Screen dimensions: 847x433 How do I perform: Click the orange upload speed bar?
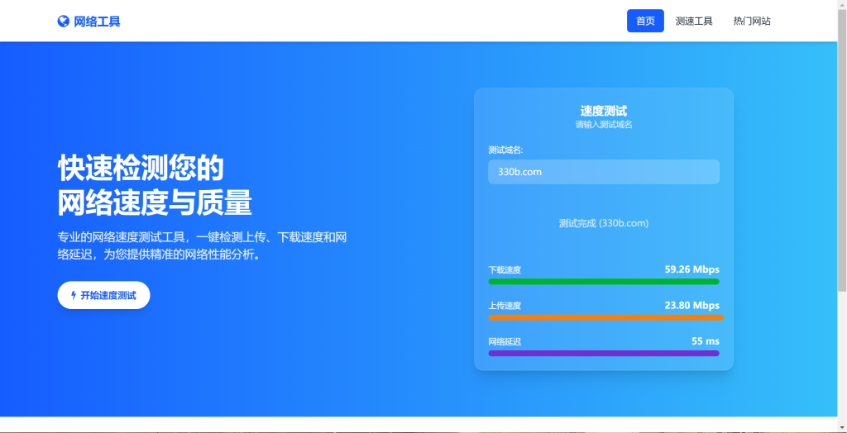(605, 317)
